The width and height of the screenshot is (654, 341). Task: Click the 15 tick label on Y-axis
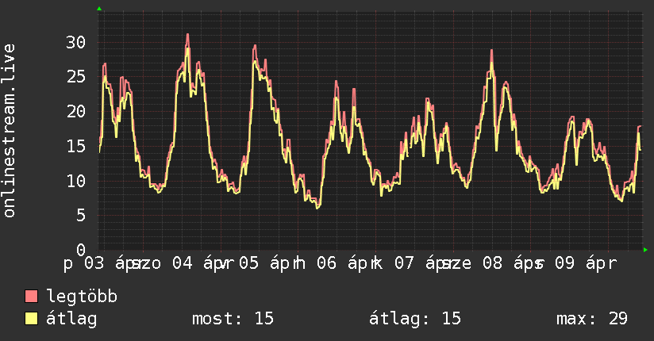coord(75,146)
